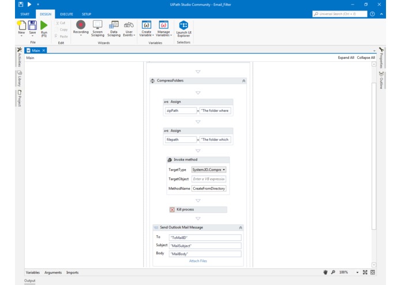Click the MethodName field
The image size is (401, 285).
point(209,189)
